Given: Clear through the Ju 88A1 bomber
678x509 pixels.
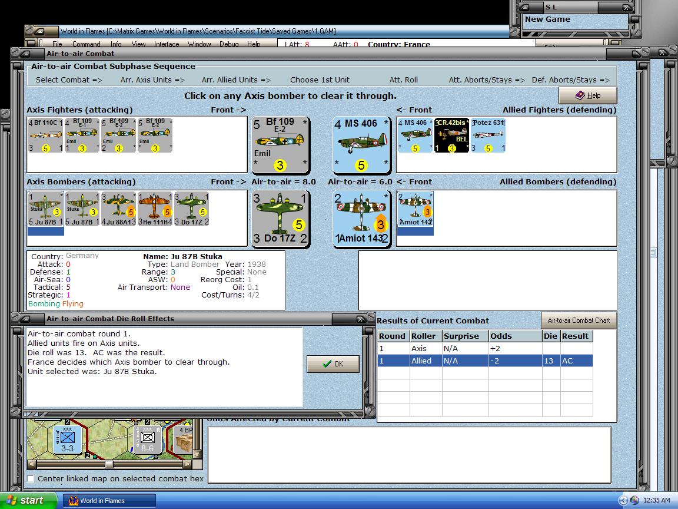Looking at the screenshot, I should click(118, 210).
